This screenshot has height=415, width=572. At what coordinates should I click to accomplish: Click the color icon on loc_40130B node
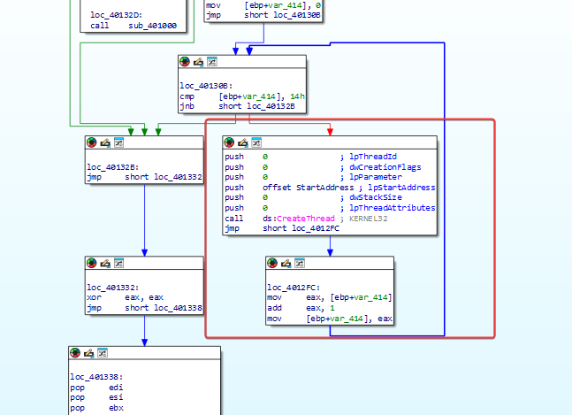(x=185, y=62)
